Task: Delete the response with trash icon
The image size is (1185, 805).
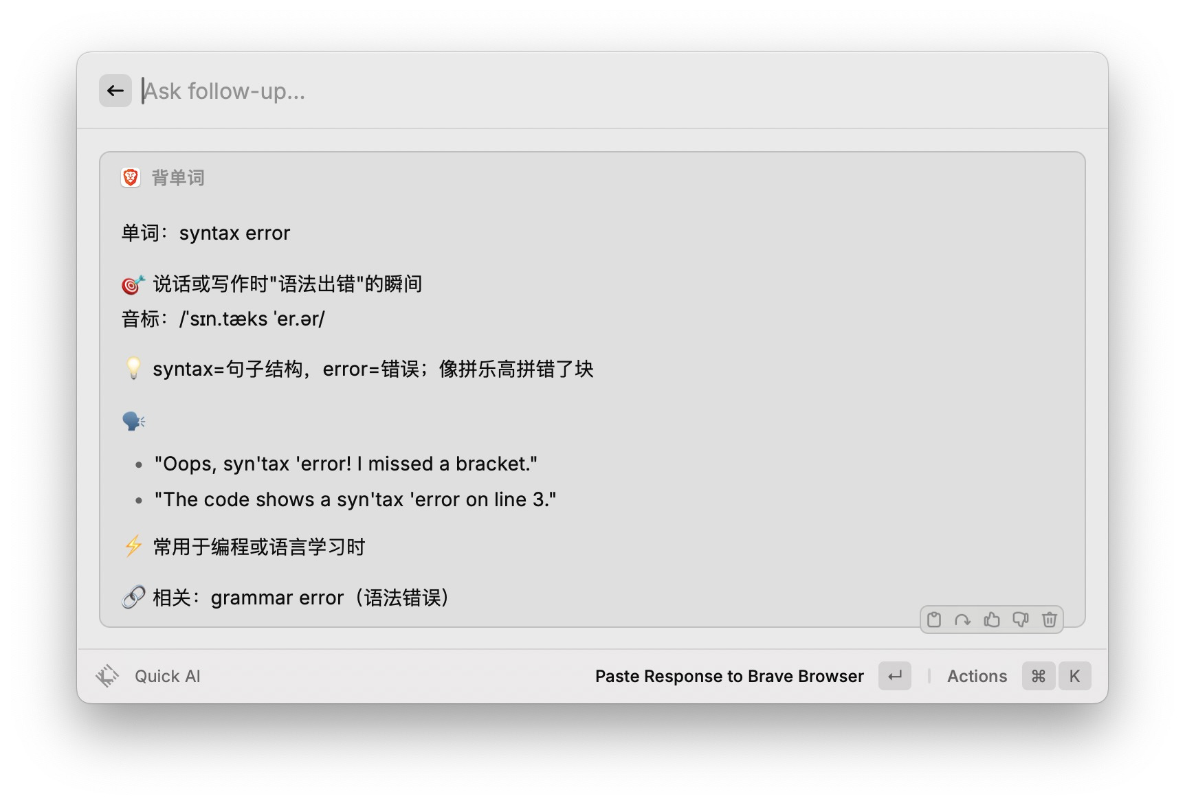Action: coord(1049,620)
